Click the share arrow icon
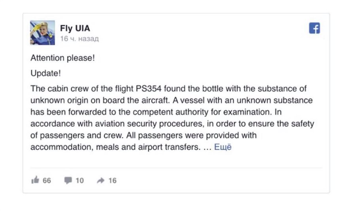The width and height of the screenshot is (348, 211). click(x=100, y=181)
